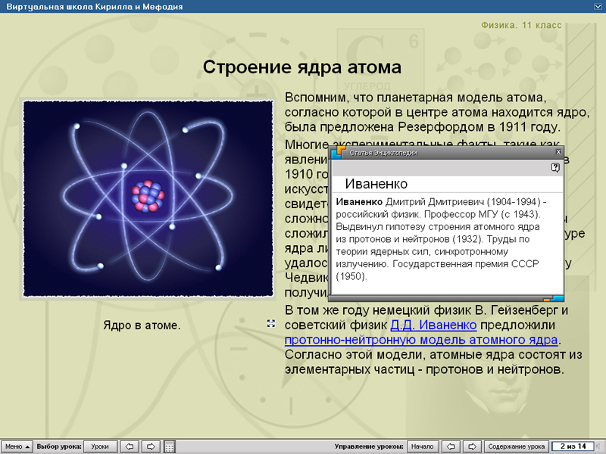606x454 pixels.
Task: Open the Меню dropdown
Action: 18,446
